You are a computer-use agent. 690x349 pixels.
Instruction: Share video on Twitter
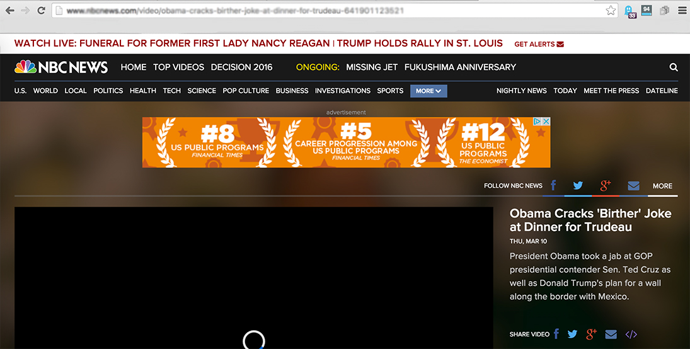572,334
